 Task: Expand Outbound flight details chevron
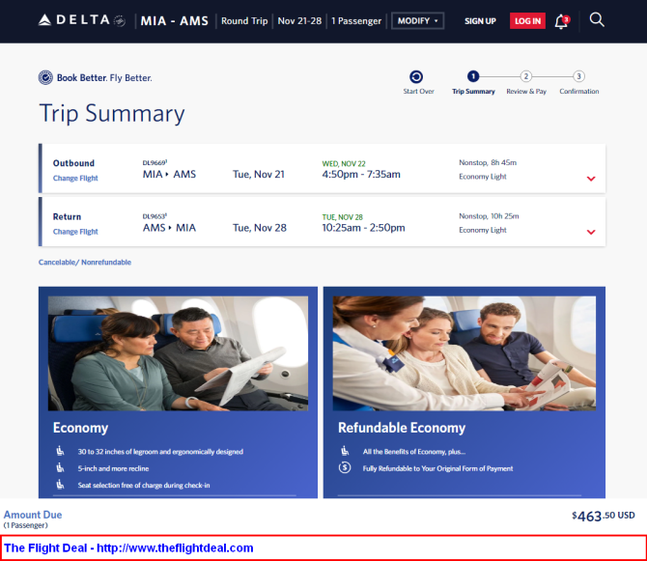point(591,179)
